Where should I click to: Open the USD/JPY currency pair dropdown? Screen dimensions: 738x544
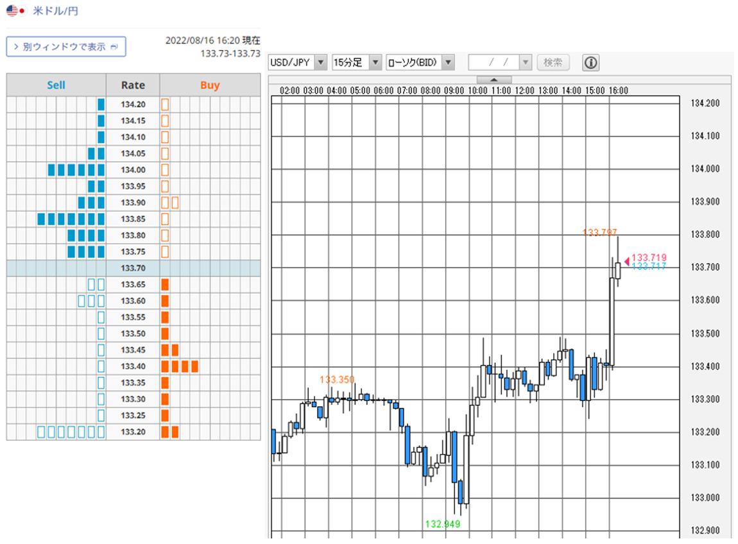[298, 62]
